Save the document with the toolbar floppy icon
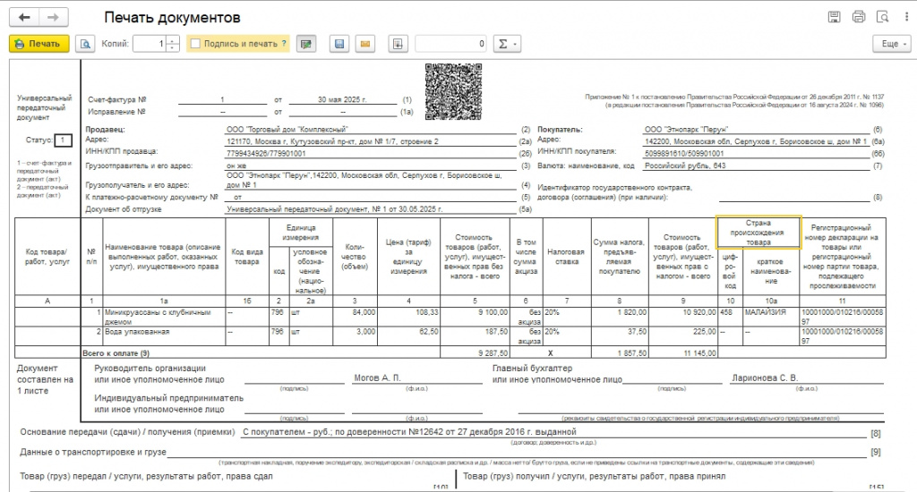Screen dimensions: 917x492 click(339, 44)
